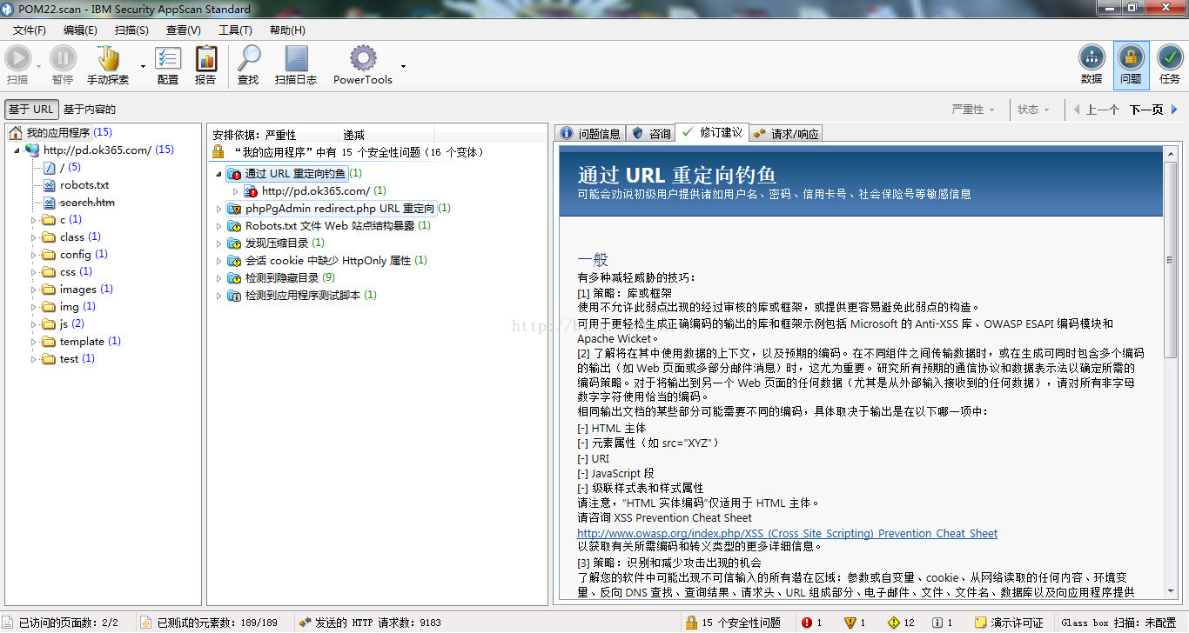This screenshot has width=1189, height=633.
Task: Open the 帮助(H) menu
Action: click(287, 30)
